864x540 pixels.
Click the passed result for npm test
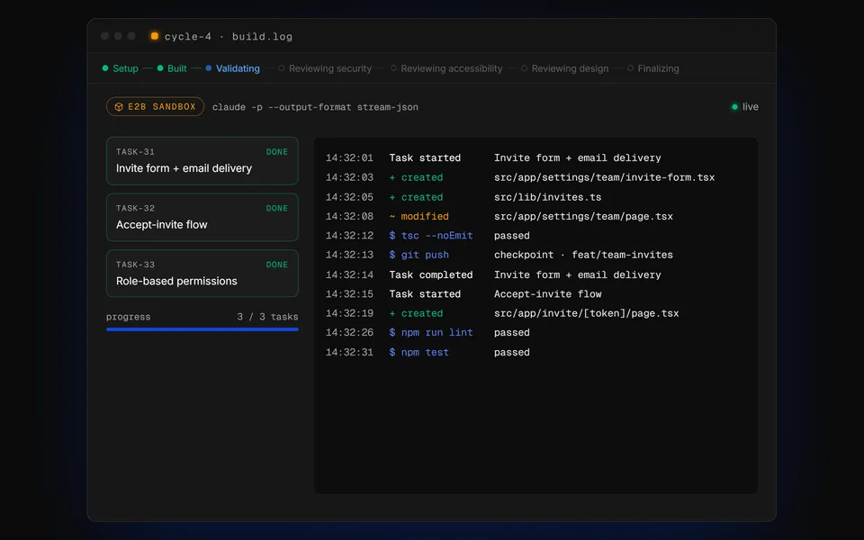click(x=511, y=353)
